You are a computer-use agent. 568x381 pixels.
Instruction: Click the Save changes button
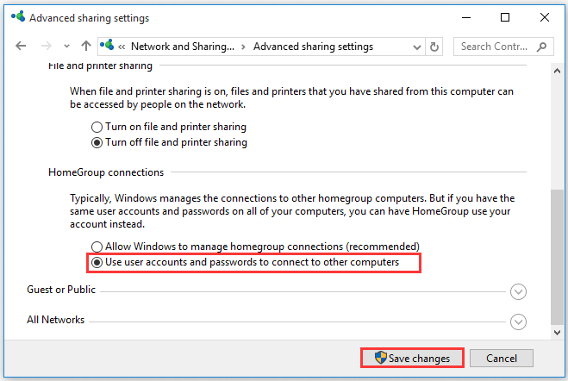(412, 359)
